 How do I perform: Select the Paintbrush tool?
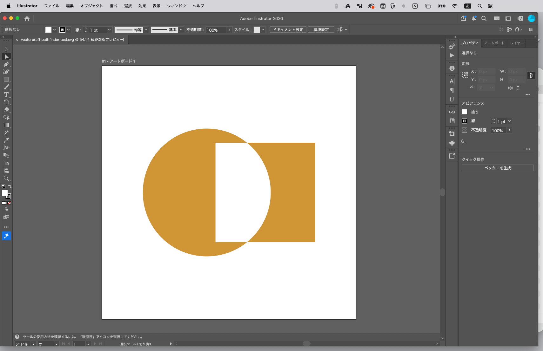pos(6,87)
